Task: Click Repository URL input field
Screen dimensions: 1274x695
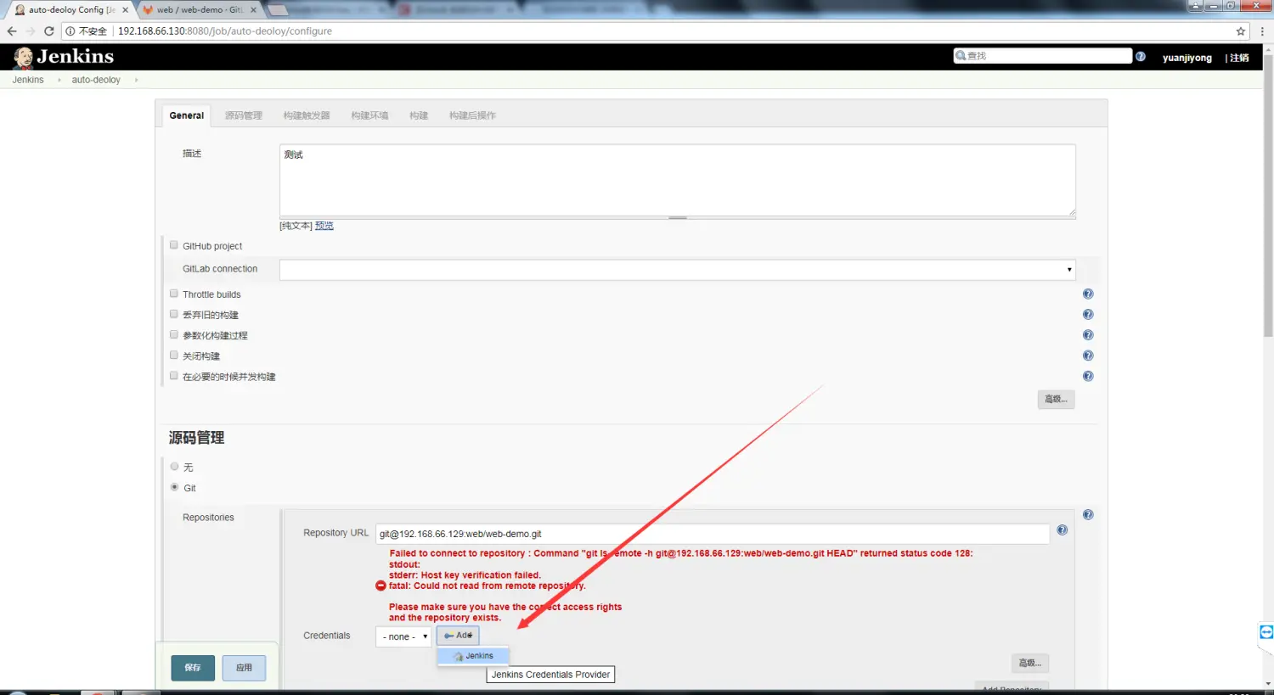Action: (x=713, y=534)
